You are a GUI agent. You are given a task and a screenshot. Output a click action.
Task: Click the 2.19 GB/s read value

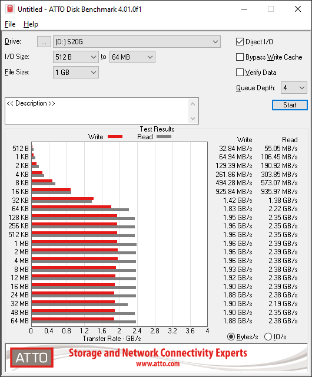click(x=283, y=304)
